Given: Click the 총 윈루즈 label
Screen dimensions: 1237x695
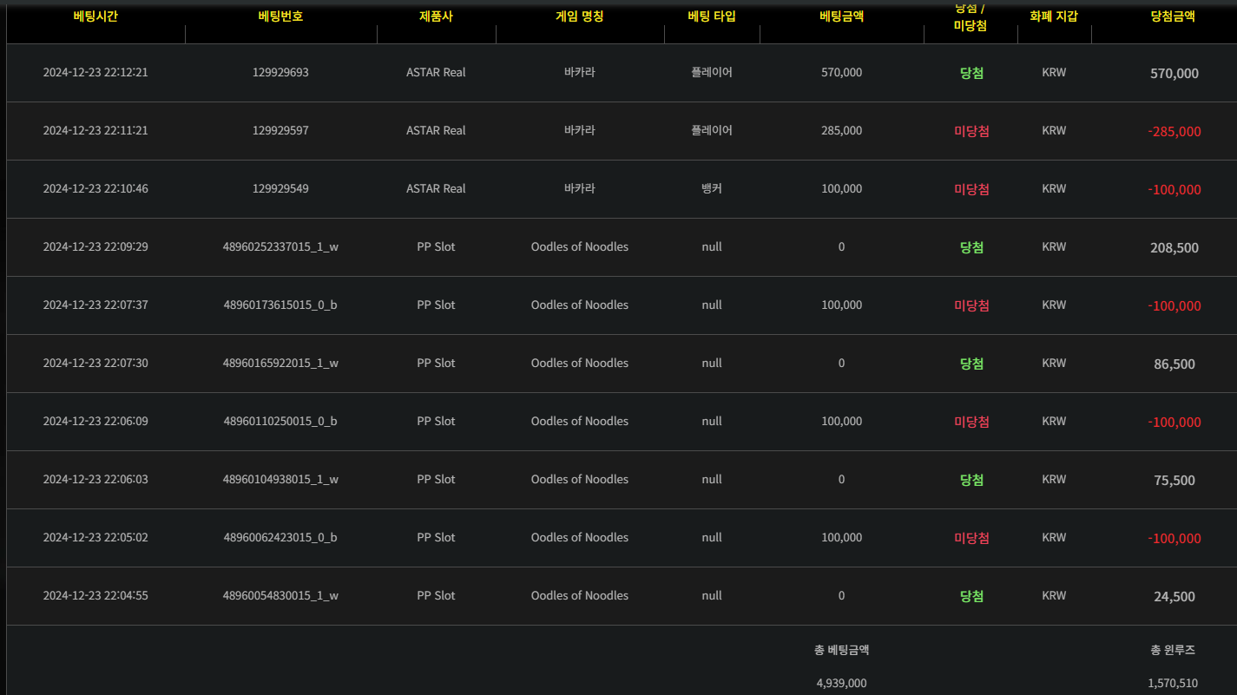Looking at the screenshot, I should (1173, 650).
